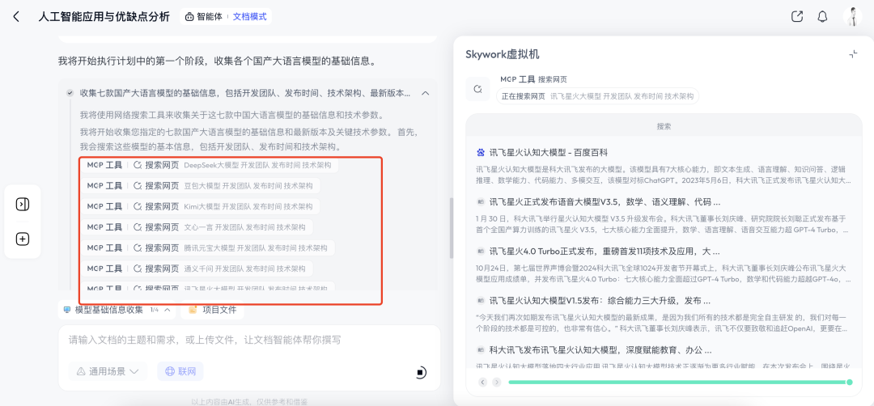
Task: Focus the document topic input field
Action: pyautogui.click(x=249, y=340)
